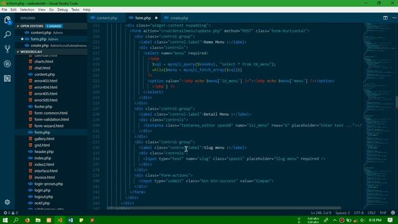Open the File menu
Image resolution: width=398 pixels, height=224 pixels.
[x=4, y=10]
